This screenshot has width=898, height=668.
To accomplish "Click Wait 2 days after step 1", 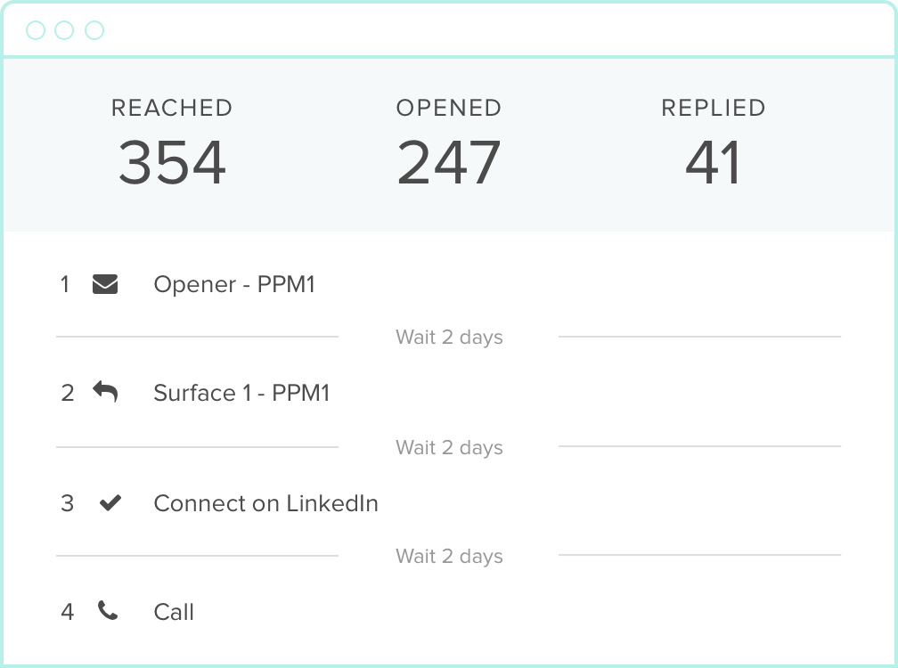I will point(449,338).
